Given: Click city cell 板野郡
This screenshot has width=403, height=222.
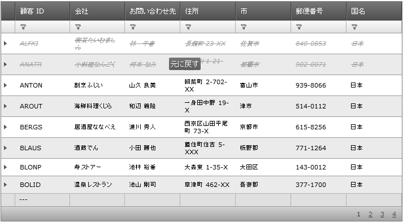Looking at the screenshot, I should click(x=263, y=148).
